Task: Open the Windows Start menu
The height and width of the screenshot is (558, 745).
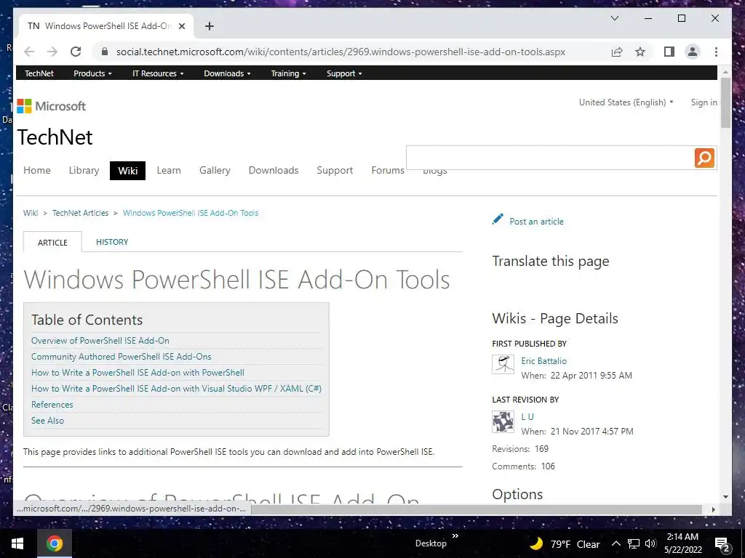Action: click(x=17, y=543)
